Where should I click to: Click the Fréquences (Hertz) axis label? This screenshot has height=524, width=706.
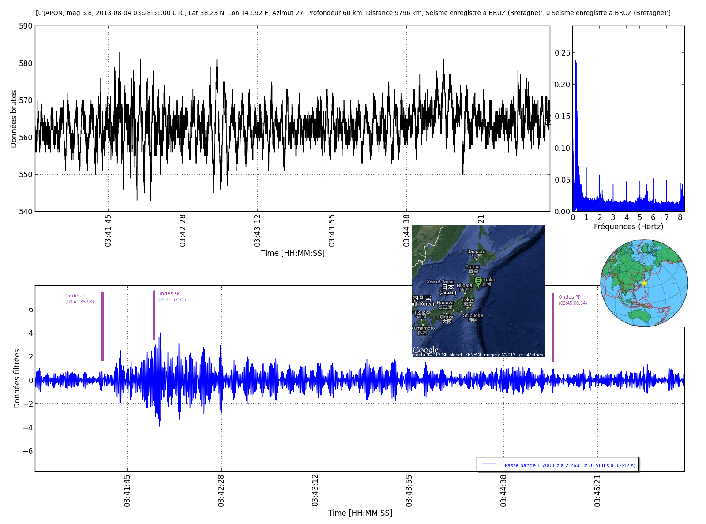pyautogui.click(x=628, y=227)
